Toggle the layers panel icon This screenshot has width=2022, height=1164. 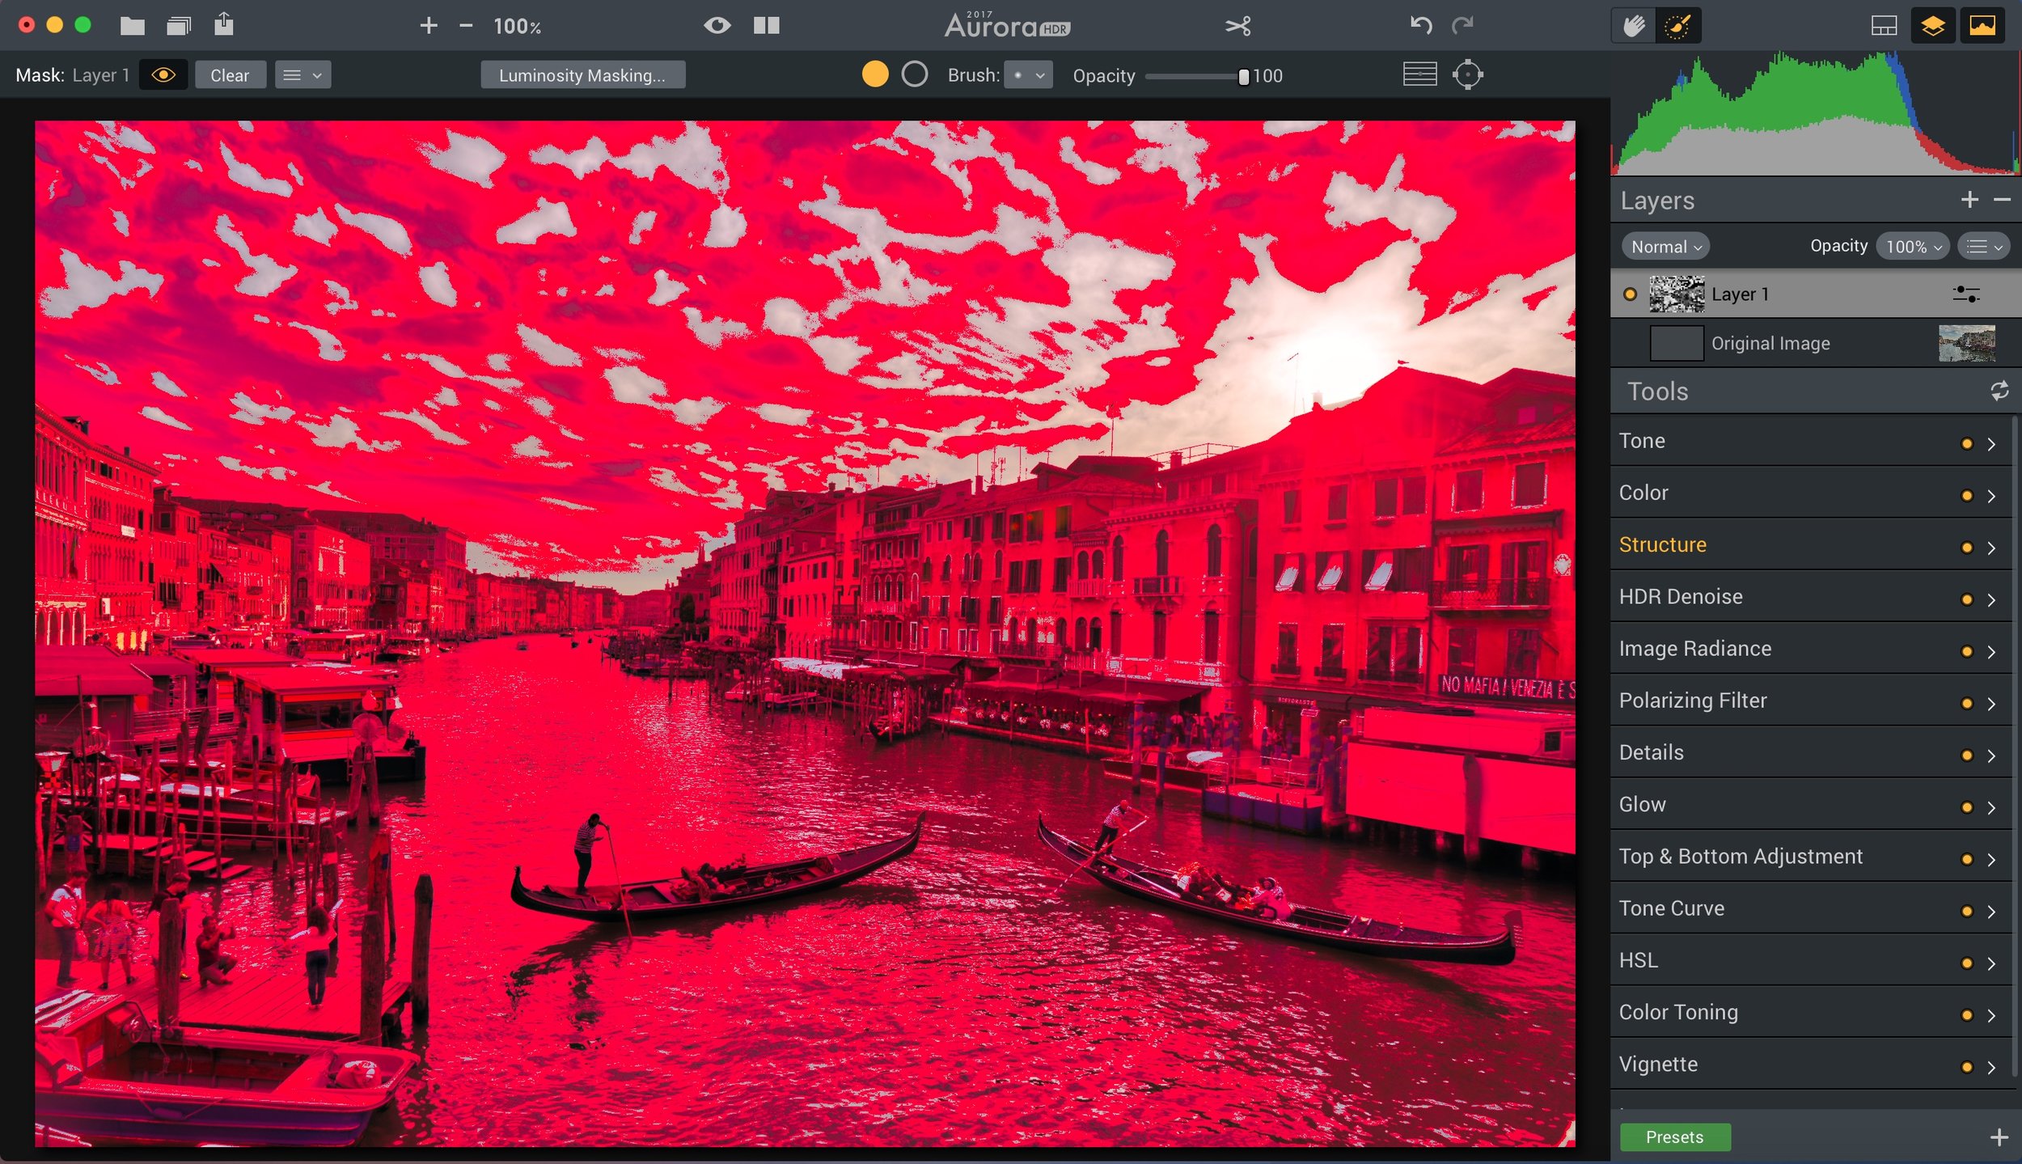pyautogui.click(x=1932, y=26)
